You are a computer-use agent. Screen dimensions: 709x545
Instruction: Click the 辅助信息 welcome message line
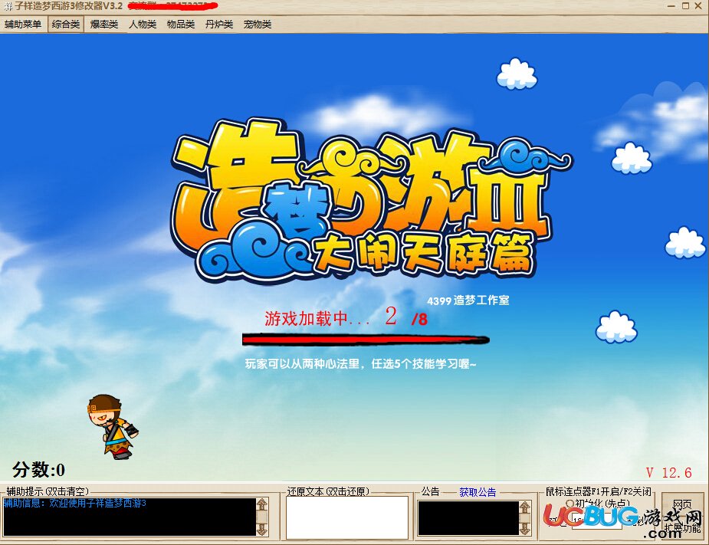[74, 503]
